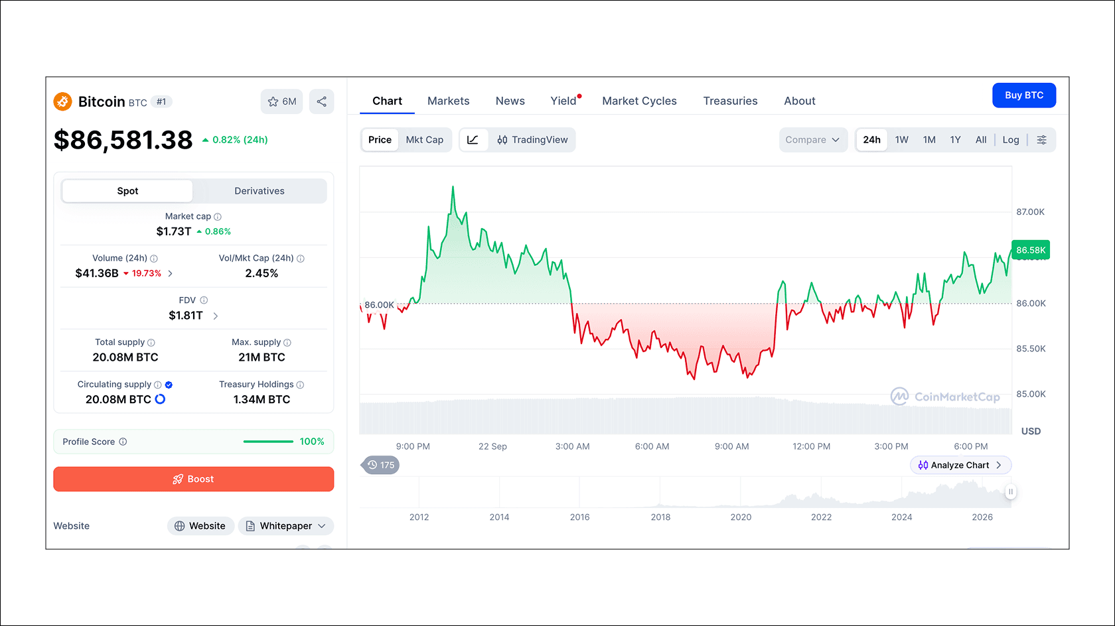Viewport: 1115px width, 626px height.
Task: Click Circulating supply info icon
Action: [x=158, y=385]
